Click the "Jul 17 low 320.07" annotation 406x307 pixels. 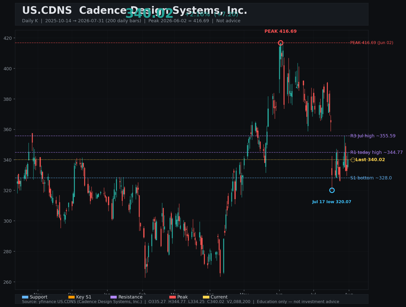coord(332,202)
